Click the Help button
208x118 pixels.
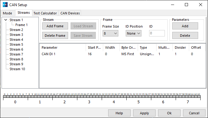(119, 113)
